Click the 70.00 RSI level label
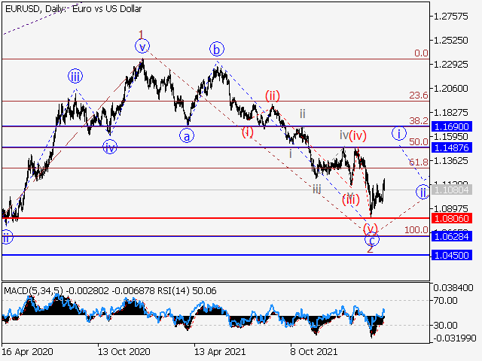Viewport: 482px width, 361px height. coord(447,300)
